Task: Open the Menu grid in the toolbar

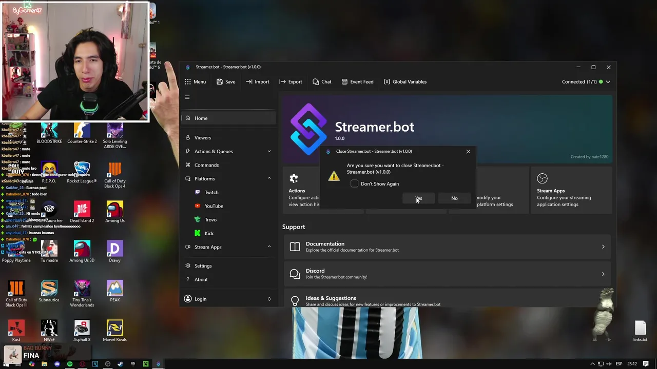Action: pyautogui.click(x=195, y=81)
